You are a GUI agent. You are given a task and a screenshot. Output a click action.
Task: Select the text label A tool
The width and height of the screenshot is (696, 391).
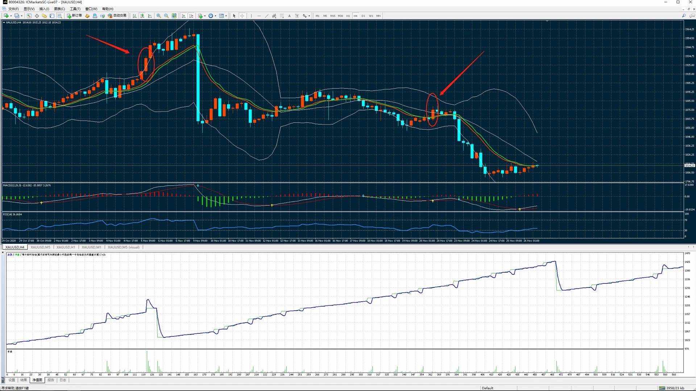click(x=289, y=16)
